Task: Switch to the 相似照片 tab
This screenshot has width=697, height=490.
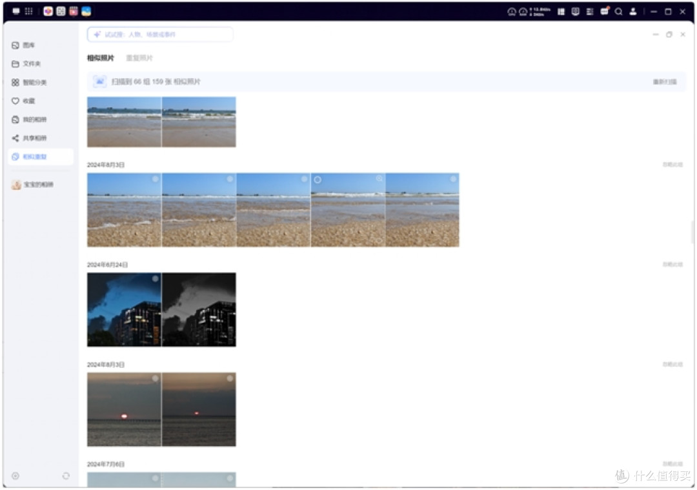Action: pyautogui.click(x=101, y=58)
